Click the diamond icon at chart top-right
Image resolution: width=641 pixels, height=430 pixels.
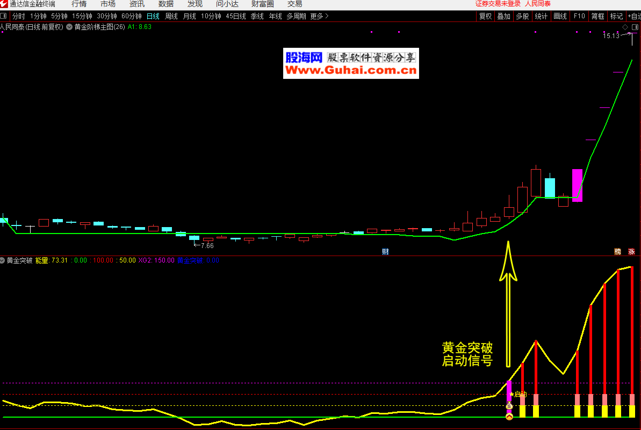tap(625, 27)
